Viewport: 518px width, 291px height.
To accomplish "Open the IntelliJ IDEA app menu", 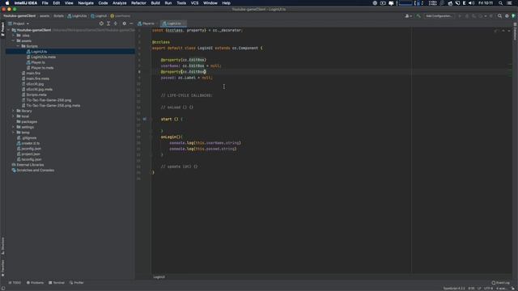I will pyautogui.click(x=26, y=3).
